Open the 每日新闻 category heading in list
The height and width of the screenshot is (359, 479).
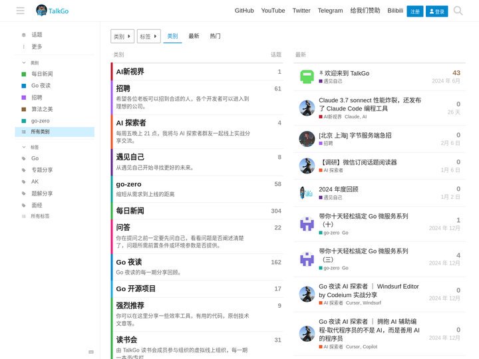pos(130,211)
